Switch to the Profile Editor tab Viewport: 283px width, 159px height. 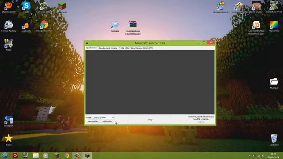tap(124, 48)
